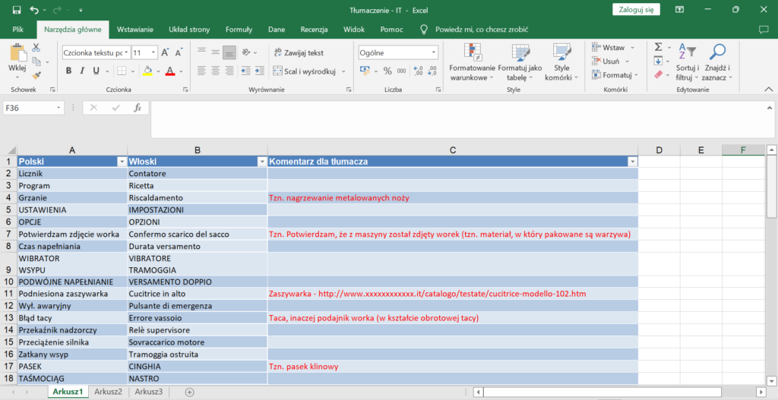This screenshot has height=400, width=778.
Task: Open the Fill down arrow icon
Action: (x=659, y=61)
